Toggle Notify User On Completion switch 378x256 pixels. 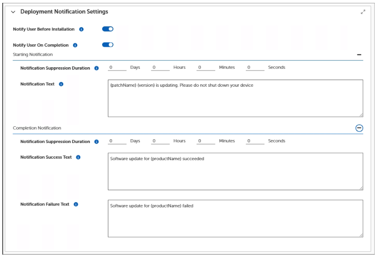(x=108, y=45)
